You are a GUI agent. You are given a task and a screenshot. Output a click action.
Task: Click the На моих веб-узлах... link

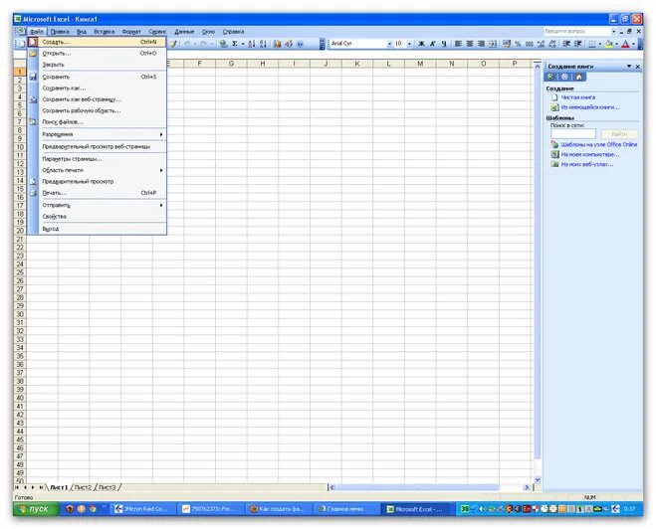point(587,165)
